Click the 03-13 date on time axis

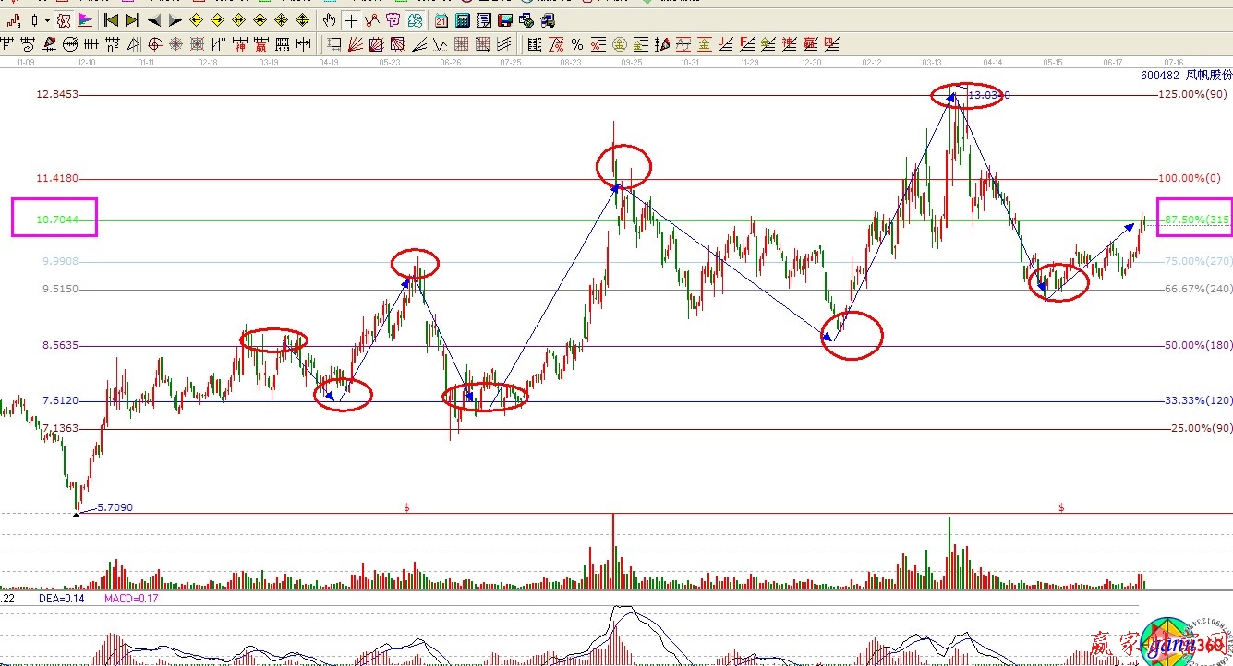coord(932,63)
